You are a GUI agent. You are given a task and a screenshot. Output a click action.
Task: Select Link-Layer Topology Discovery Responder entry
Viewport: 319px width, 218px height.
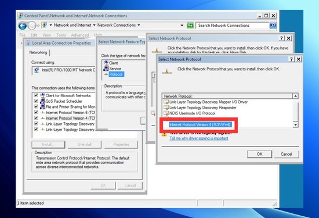pos(202,108)
